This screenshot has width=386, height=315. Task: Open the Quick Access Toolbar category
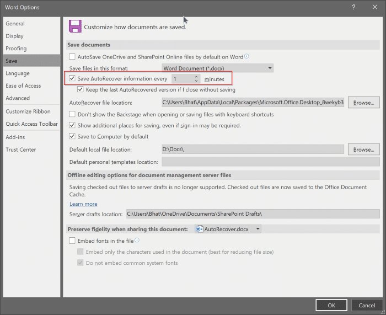coord(31,124)
